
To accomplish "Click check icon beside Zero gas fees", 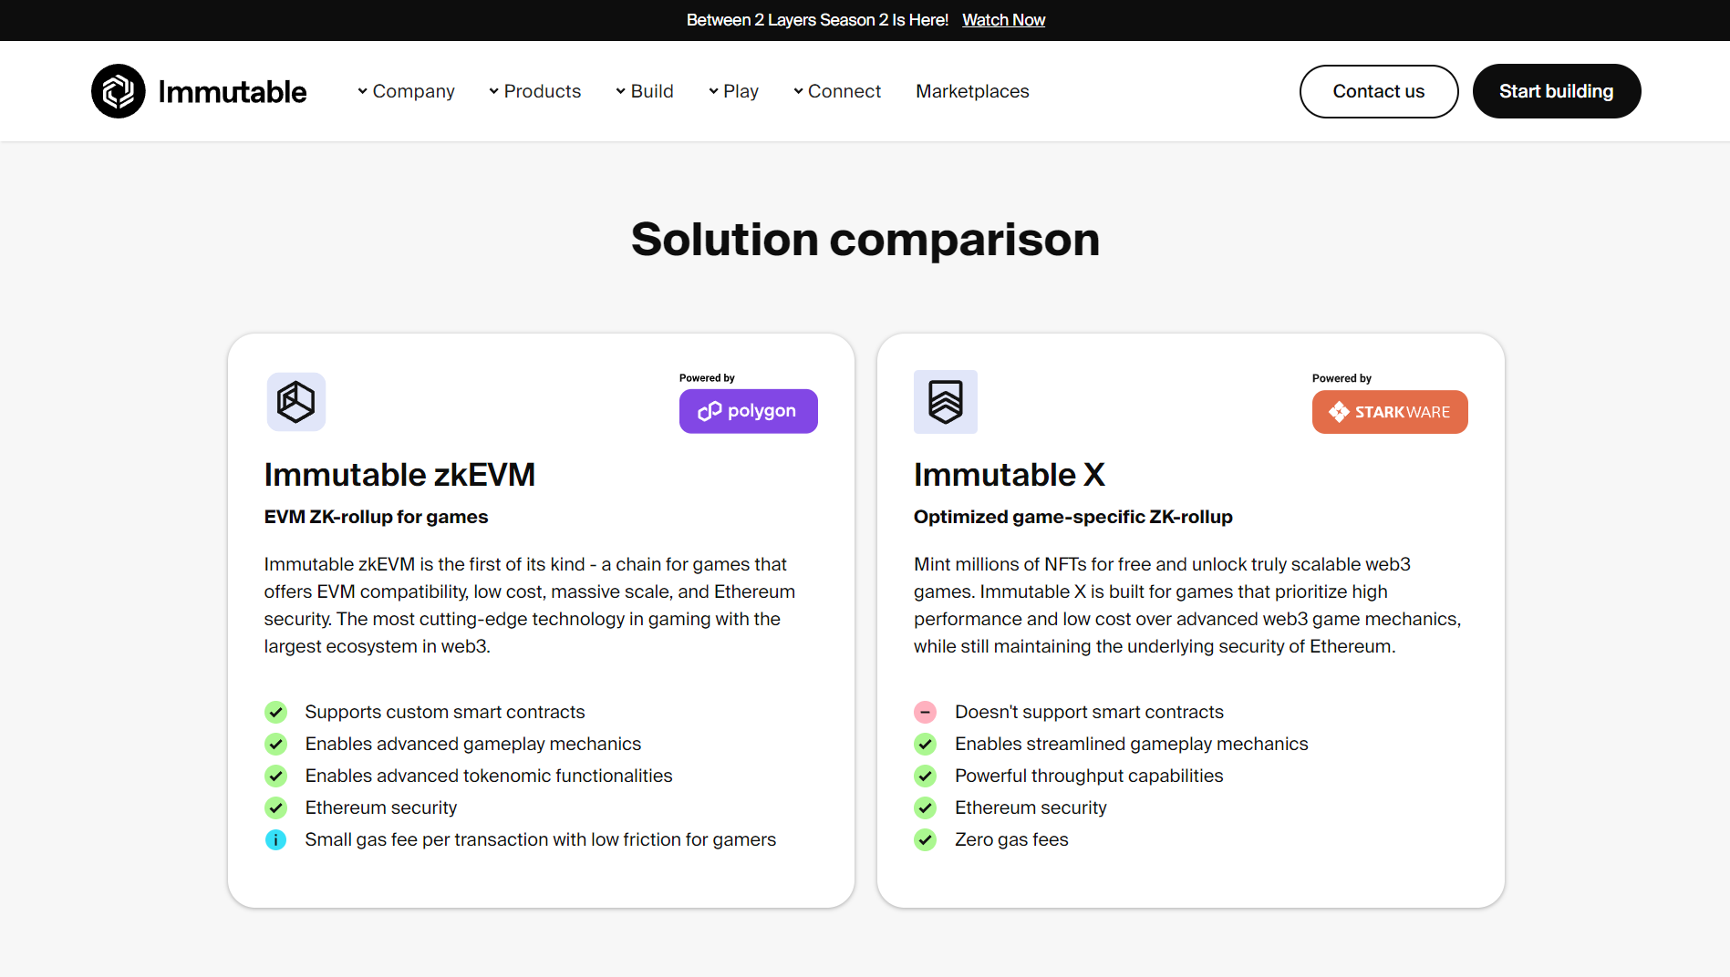I will point(925,839).
